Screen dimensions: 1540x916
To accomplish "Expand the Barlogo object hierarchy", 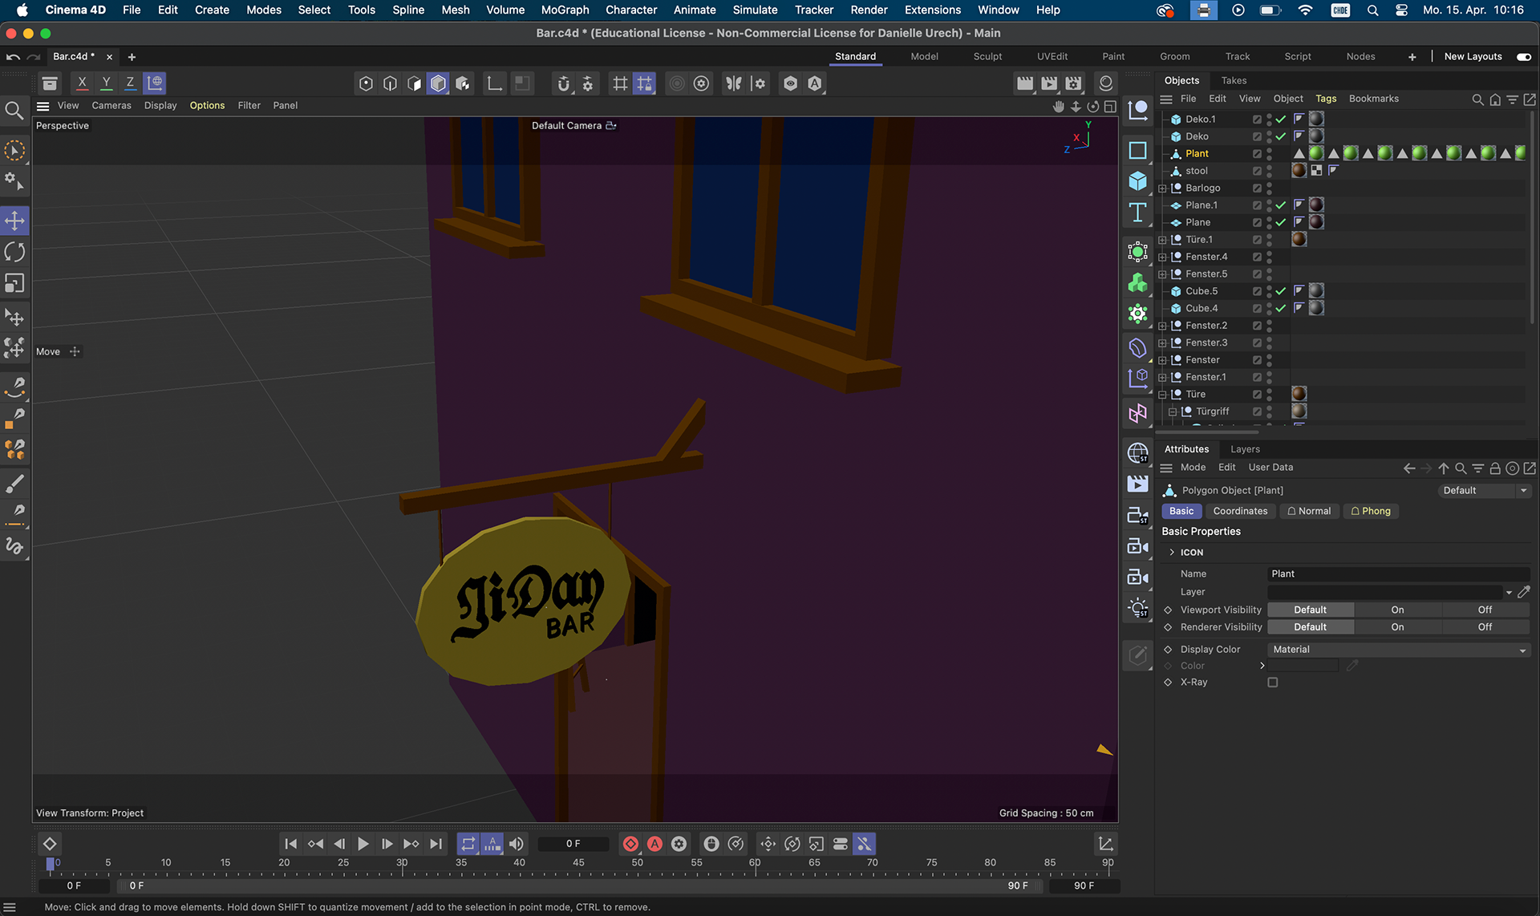I will (x=1162, y=188).
